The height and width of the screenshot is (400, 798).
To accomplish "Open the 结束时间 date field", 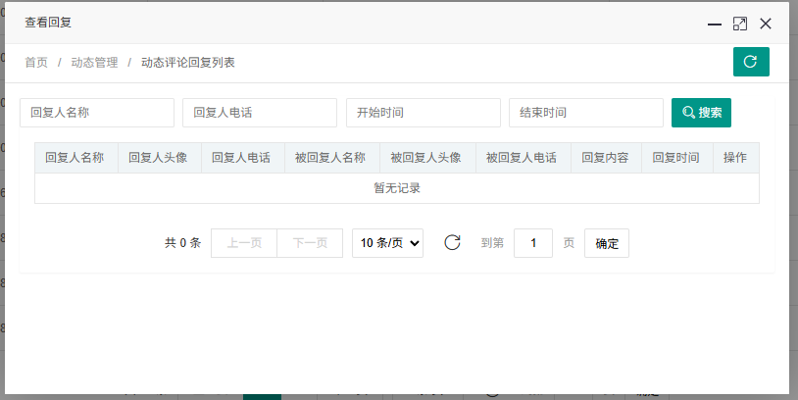I will 585,113.
